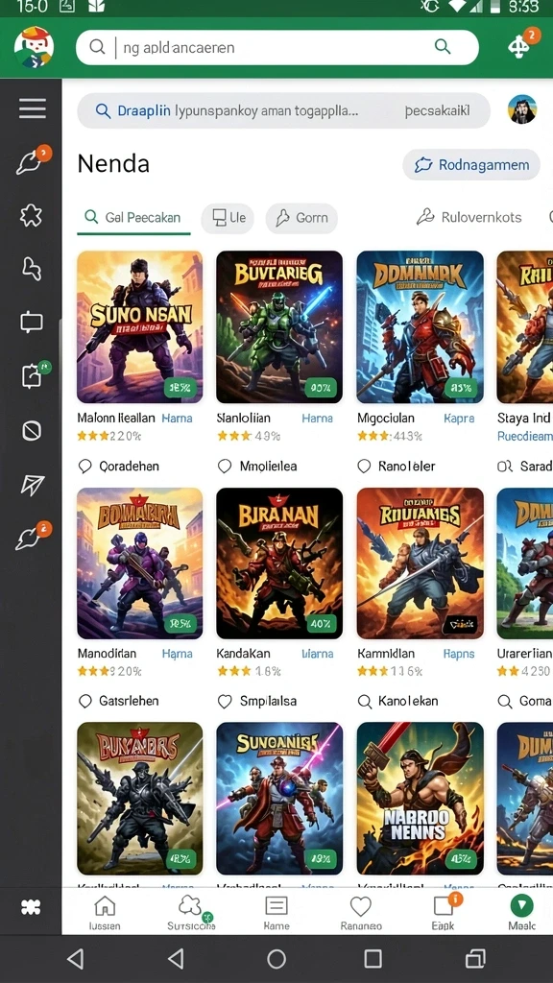The height and width of the screenshot is (983, 553).
Task: Click the Rodnagamem button
Action: click(x=471, y=165)
